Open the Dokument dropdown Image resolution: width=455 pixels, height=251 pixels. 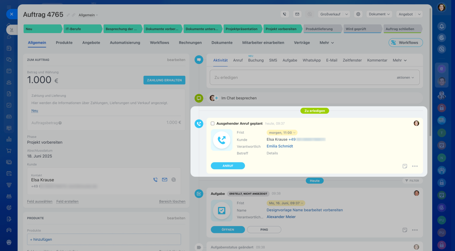tap(379, 14)
